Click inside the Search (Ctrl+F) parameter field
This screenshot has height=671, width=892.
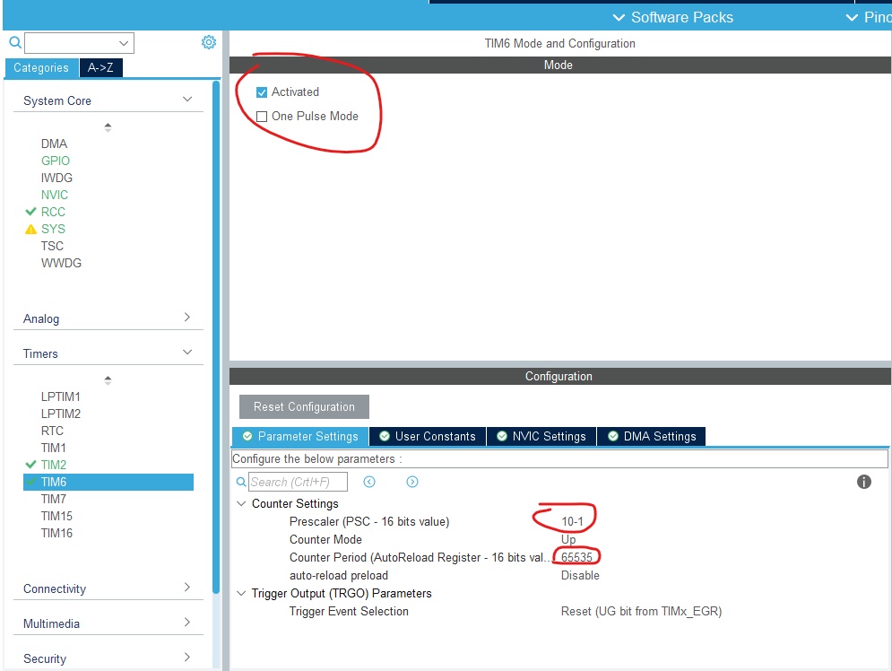(296, 482)
